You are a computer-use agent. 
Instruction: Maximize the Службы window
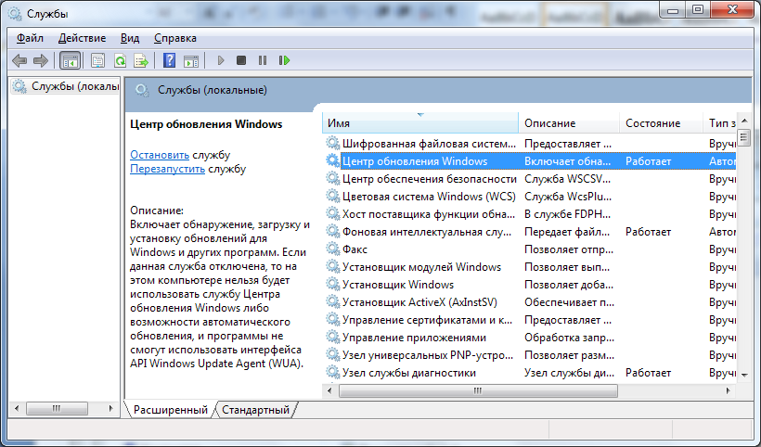(697, 9)
